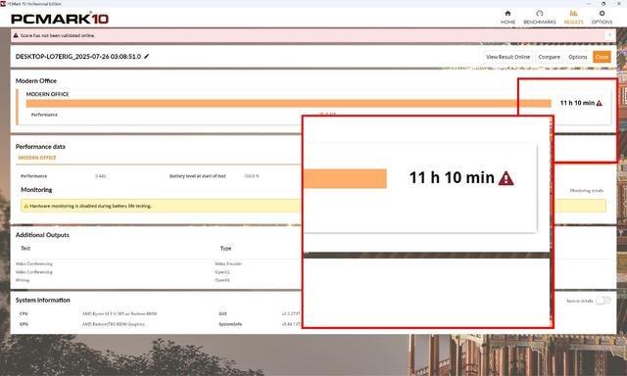This screenshot has height=376, width=627.
Task: Open Monitoring details link
Action: (x=586, y=191)
